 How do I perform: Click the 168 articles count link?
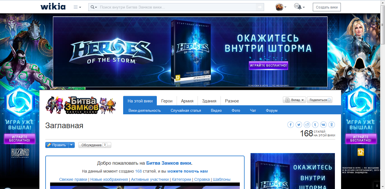coord(138,171)
